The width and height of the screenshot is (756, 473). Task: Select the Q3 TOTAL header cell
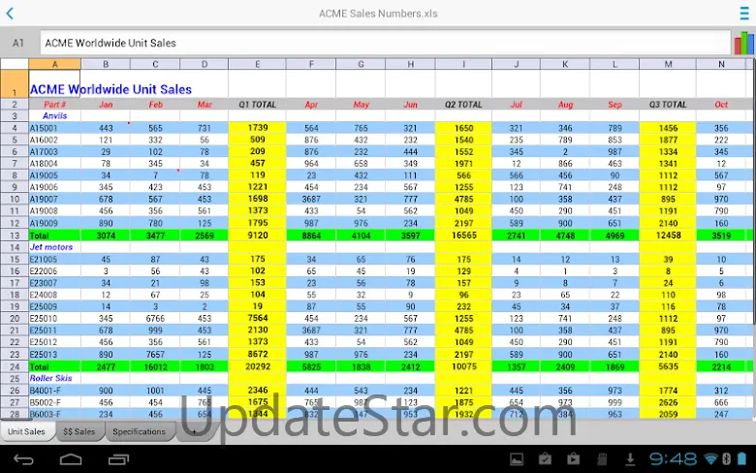pos(668,104)
